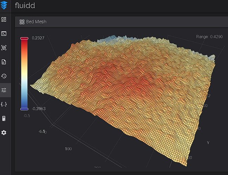
Task: Click the Bed Mesh panel grid icon
Action: [x=22, y=22]
